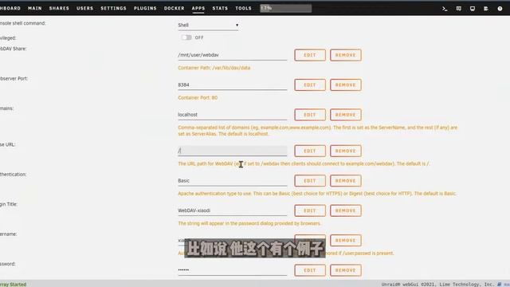Viewport: 510px width, 287px height.
Task: Click the comma-separated domains description text
Action: tap(317, 131)
